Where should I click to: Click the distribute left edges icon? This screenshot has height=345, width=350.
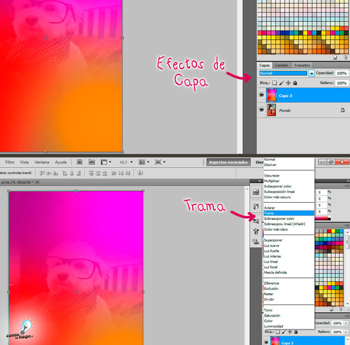[114, 173]
